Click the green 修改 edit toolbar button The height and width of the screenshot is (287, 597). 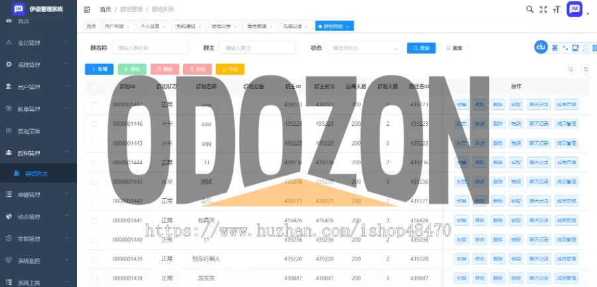pyautogui.click(x=132, y=70)
